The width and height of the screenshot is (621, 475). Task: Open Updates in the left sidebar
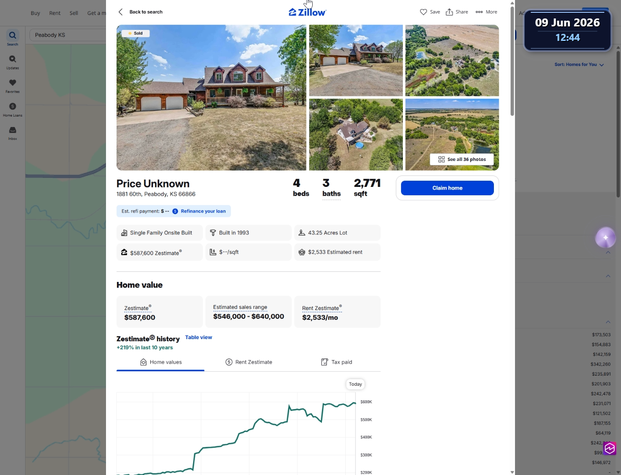click(12, 62)
